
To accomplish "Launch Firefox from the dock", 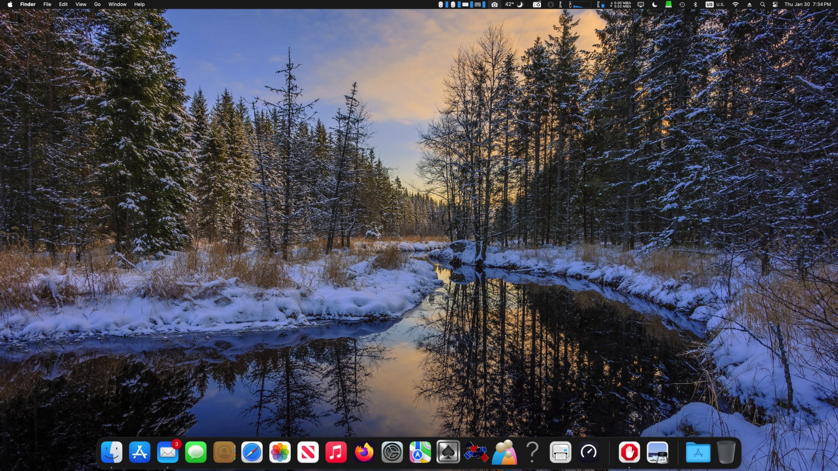I will [x=364, y=452].
